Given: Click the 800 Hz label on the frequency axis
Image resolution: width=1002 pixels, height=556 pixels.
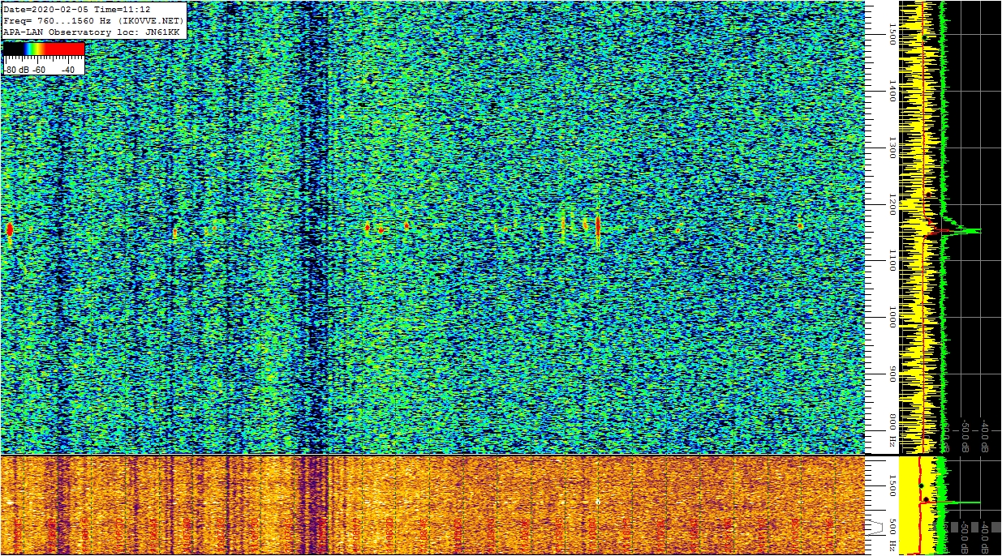Looking at the screenshot, I should pyautogui.click(x=892, y=431).
